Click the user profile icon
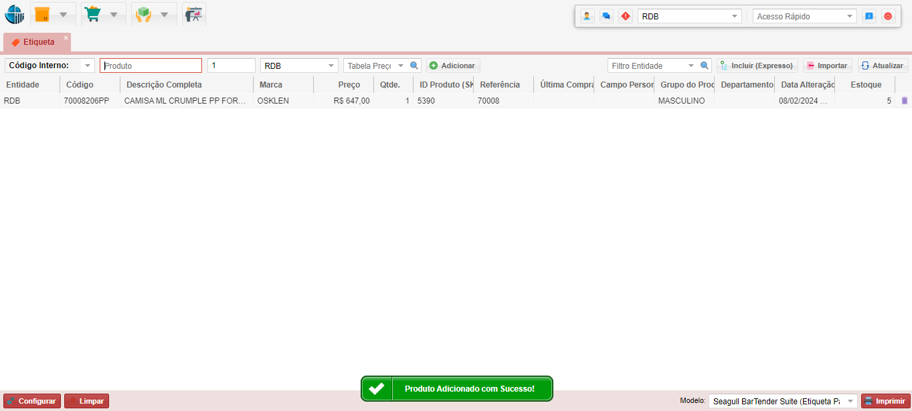Image resolution: width=912 pixels, height=411 pixels. [x=587, y=16]
